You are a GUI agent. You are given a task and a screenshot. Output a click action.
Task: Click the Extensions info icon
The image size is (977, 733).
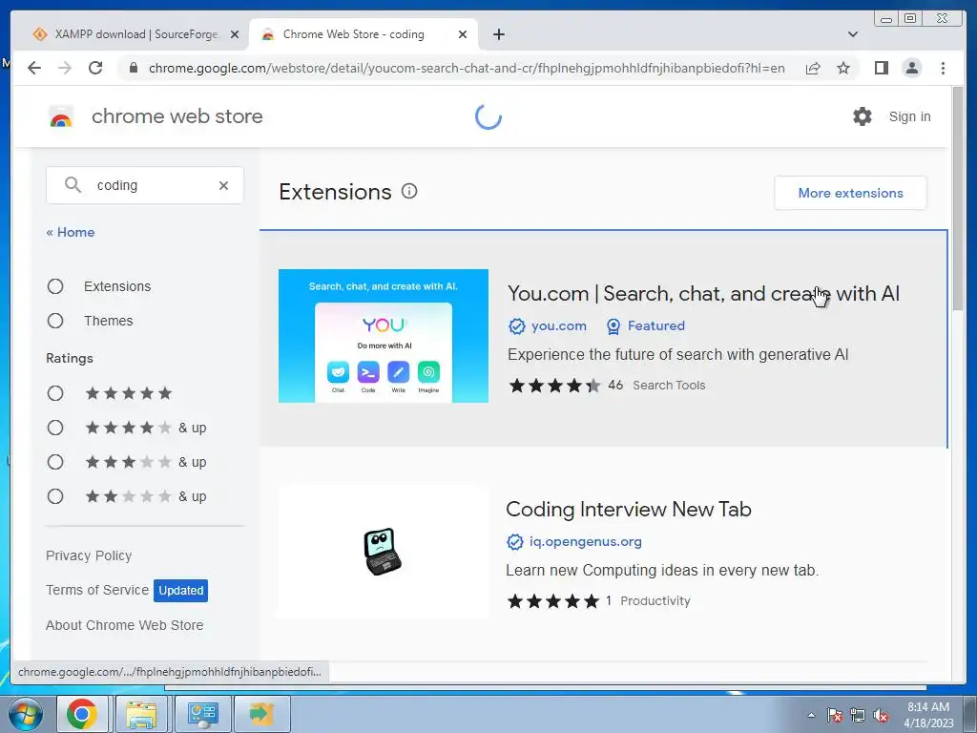coord(409,191)
